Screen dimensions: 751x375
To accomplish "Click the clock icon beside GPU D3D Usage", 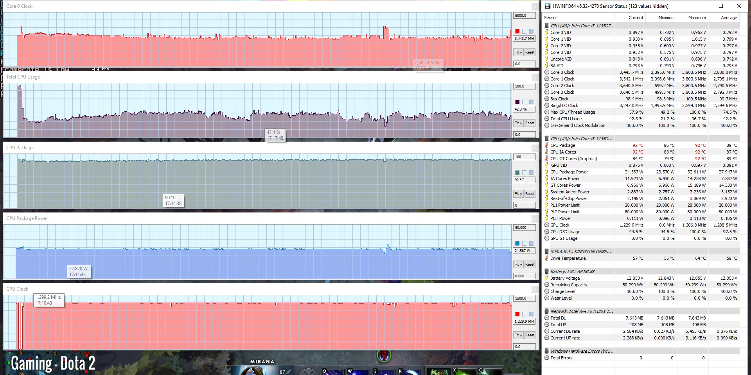I will [x=547, y=232].
